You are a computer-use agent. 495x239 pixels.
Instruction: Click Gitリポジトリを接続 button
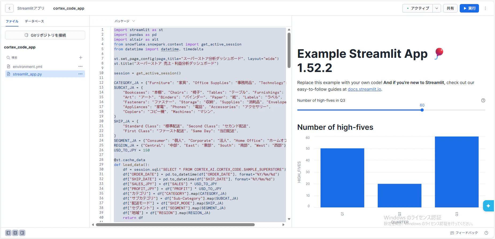[45, 35]
